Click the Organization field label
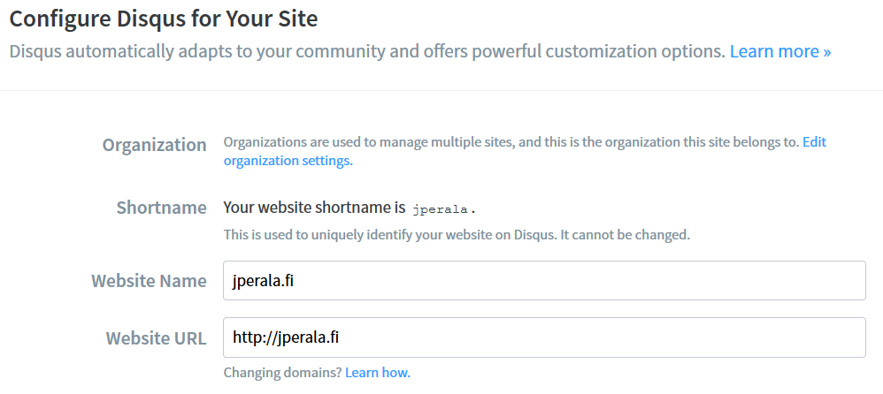 pyautogui.click(x=154, y=145)
